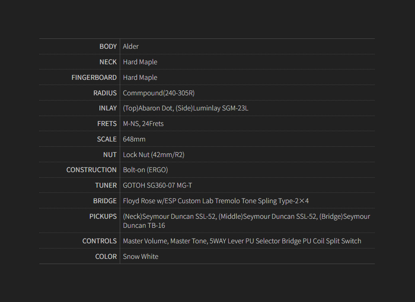Screen dimensions: 415x302
Task: Select the Commpound(240-305R) radius value
Action: click(x=159, y=93)
